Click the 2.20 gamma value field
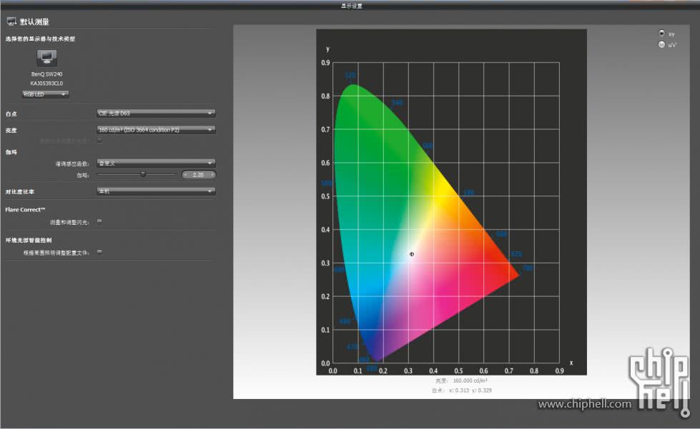 pos(199,174)
